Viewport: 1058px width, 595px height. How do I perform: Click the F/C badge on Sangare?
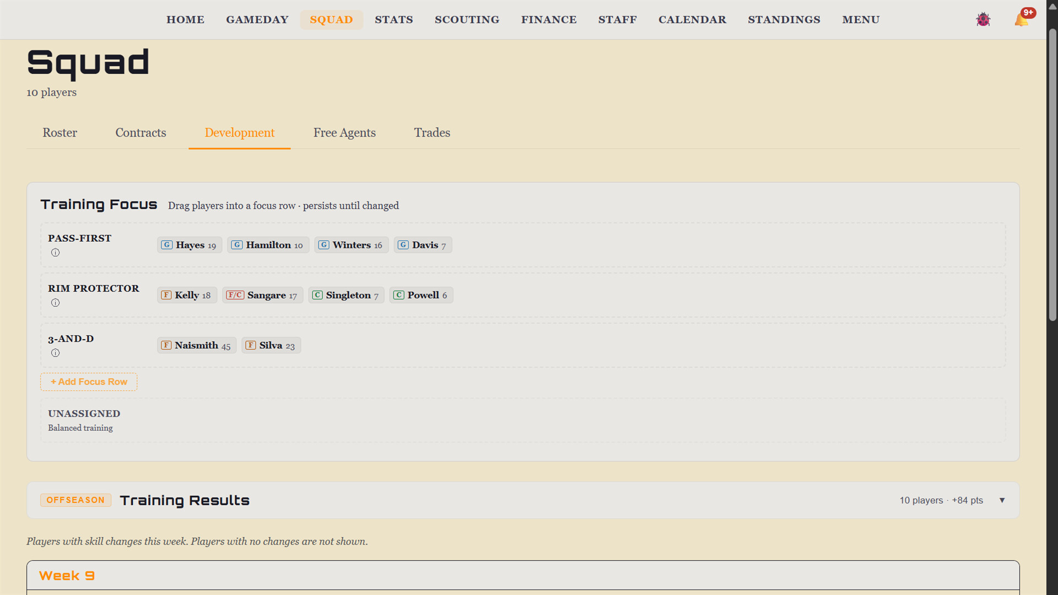click(x=235, y=295)
